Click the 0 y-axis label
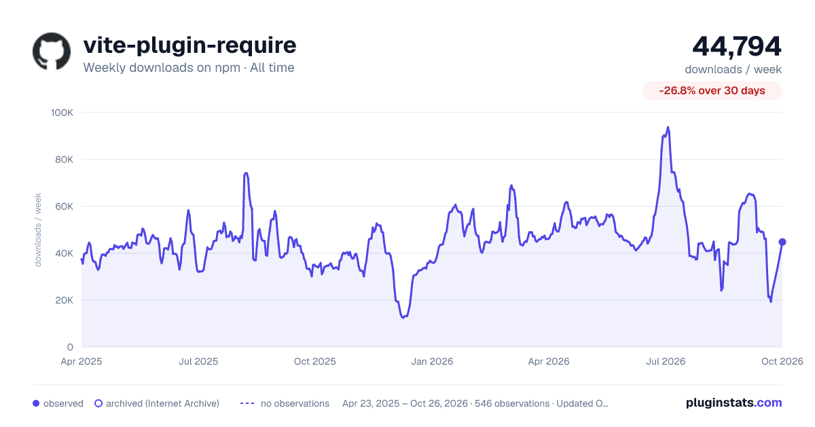 (70, 347)
